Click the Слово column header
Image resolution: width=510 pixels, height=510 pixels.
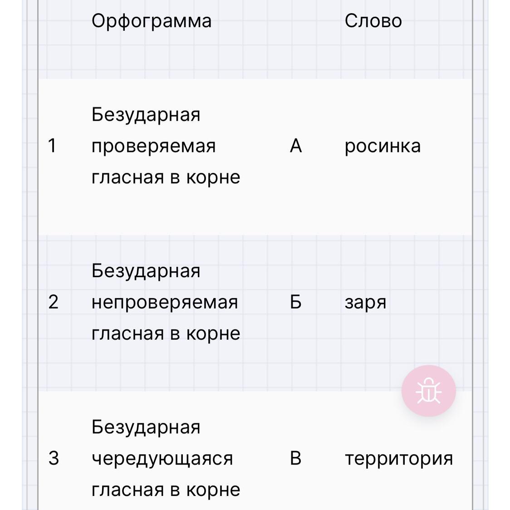click(373, 21)
